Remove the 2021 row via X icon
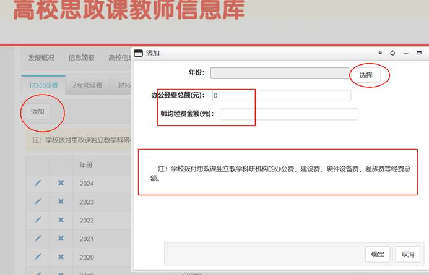This screenshot has width=429, height=275. (x=61, y=239)
